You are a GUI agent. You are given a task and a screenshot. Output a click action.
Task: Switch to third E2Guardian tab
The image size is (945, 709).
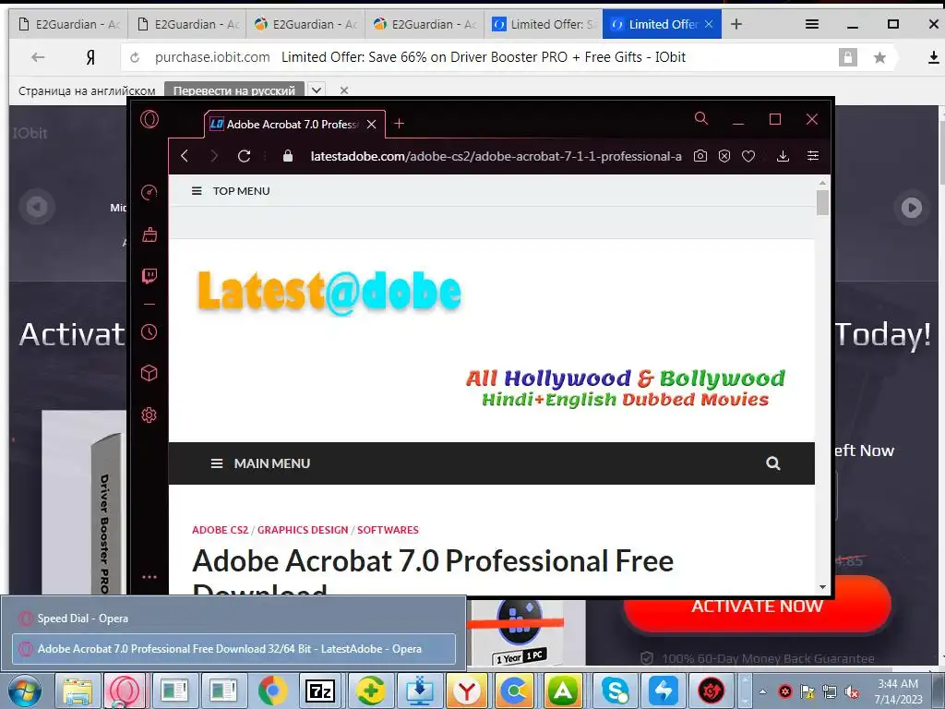(x=306, y=24)
